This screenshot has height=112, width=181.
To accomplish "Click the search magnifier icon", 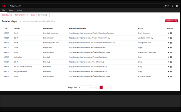I will point(20,21).
